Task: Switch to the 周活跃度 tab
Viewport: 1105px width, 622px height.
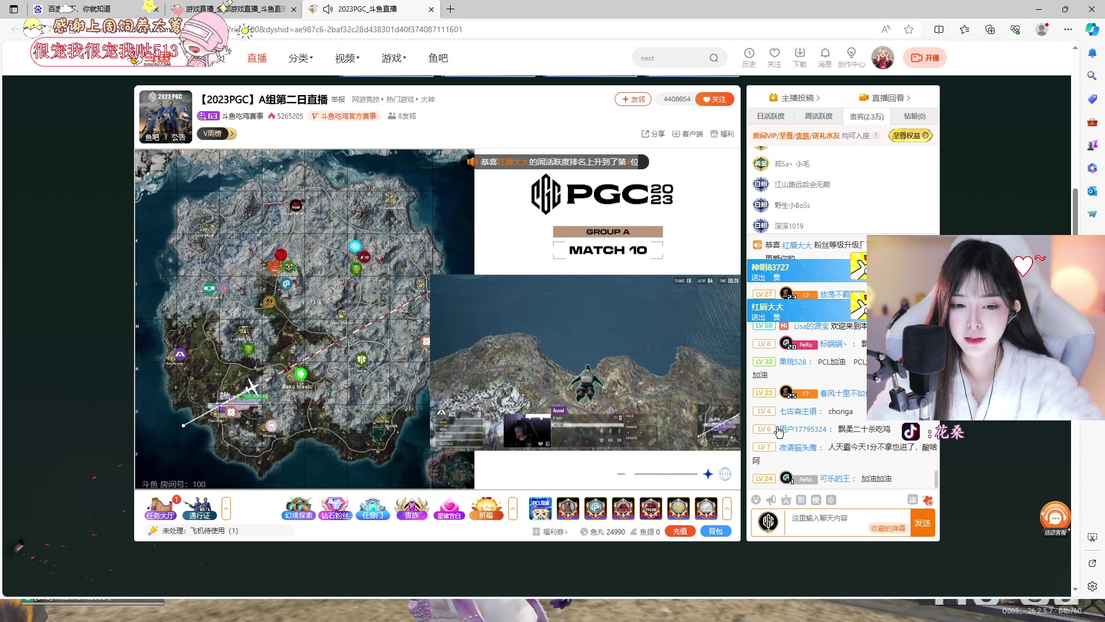Action: [818, 116]
